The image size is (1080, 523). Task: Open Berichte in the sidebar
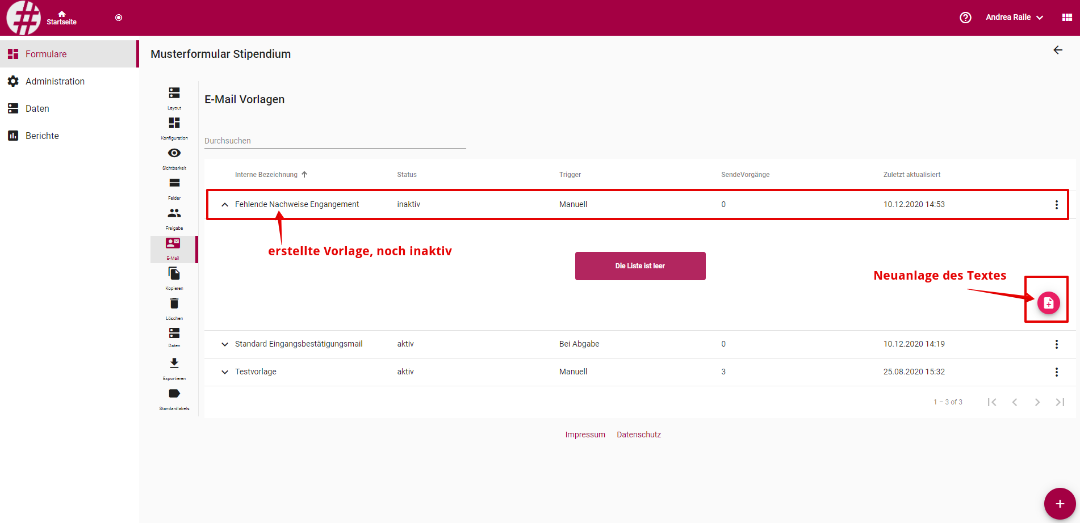pos(69,136)
